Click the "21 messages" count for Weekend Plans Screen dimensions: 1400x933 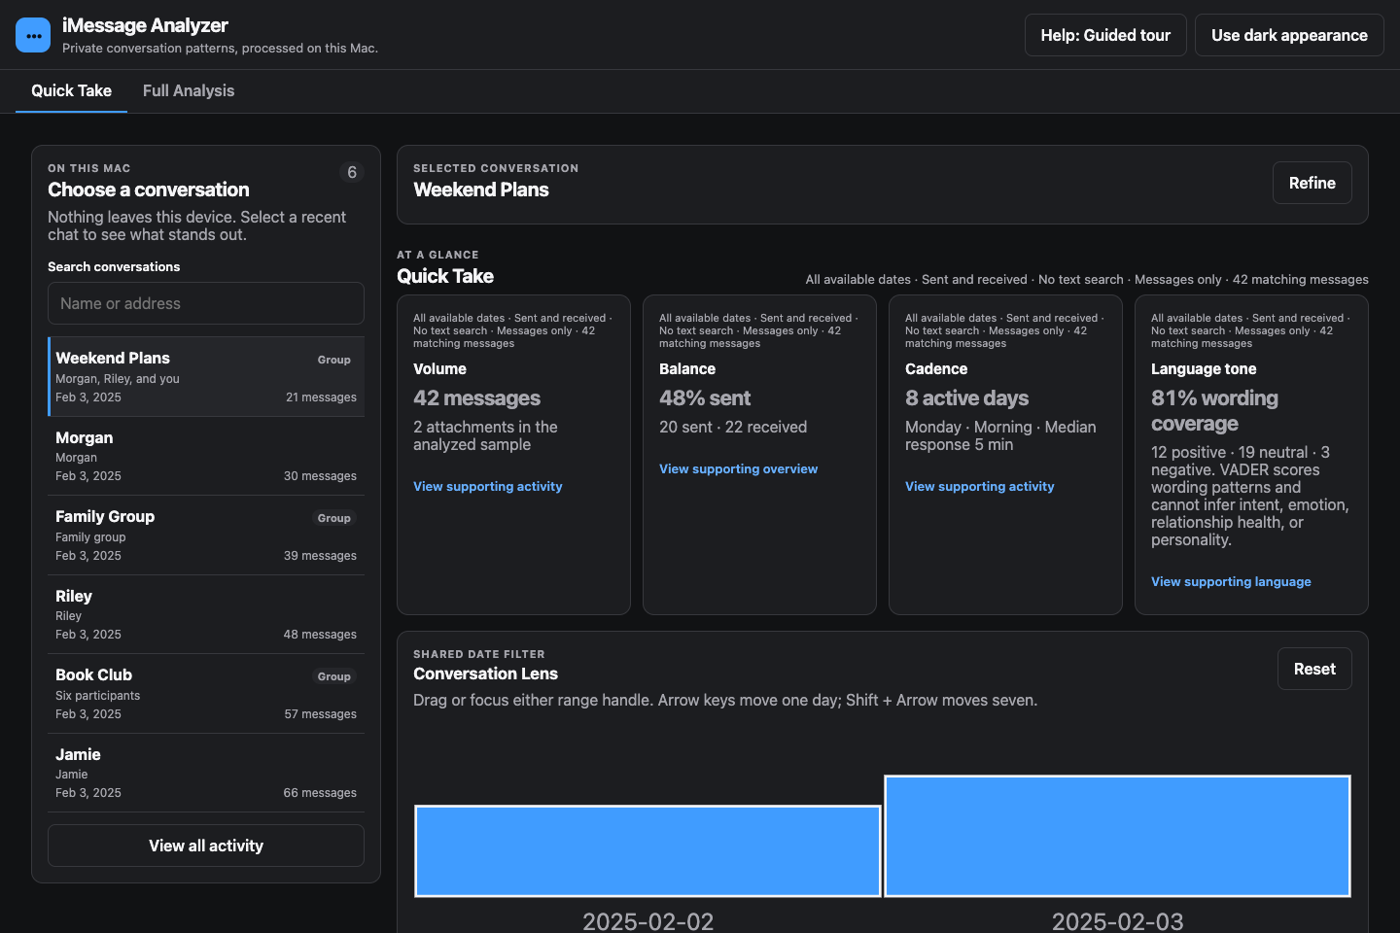coord(321,397)
